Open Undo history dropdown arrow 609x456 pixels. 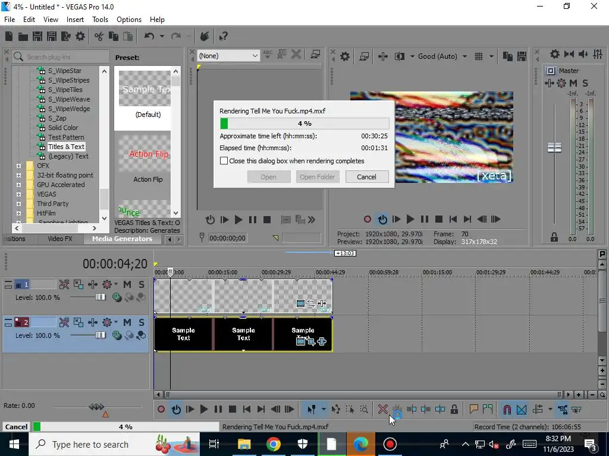[x=162, y=36]
